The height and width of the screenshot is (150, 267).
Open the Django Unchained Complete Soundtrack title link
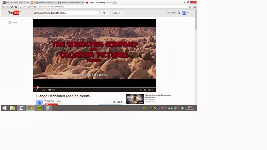click(x=158, y=96)
